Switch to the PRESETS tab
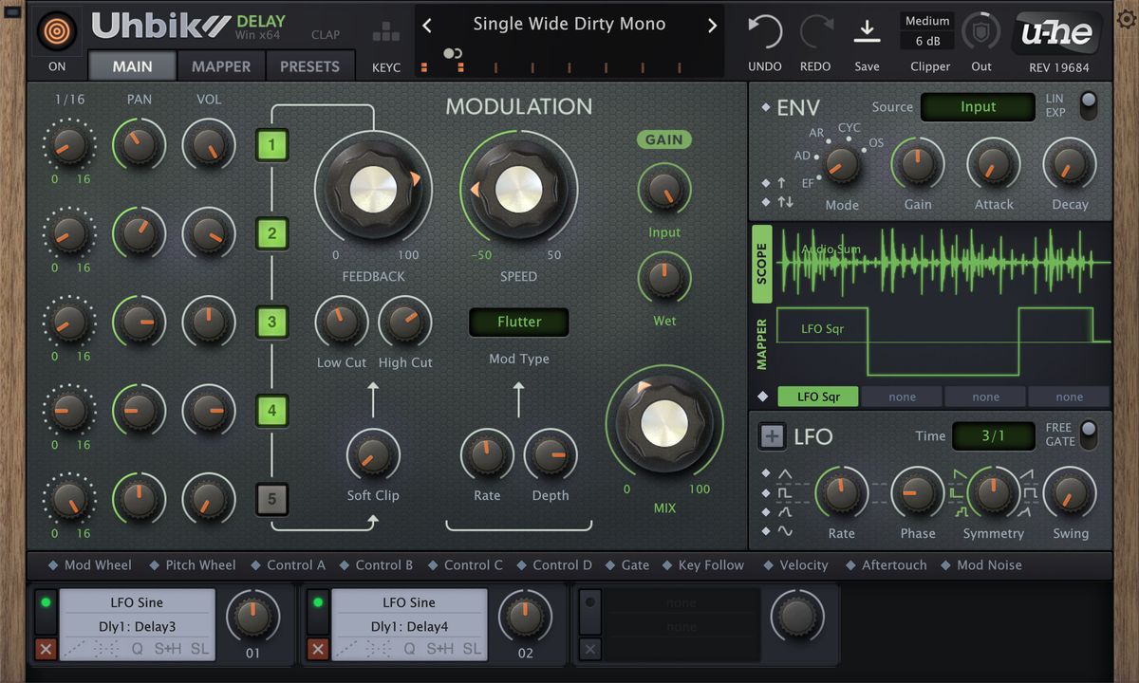 tap(309, 66)
